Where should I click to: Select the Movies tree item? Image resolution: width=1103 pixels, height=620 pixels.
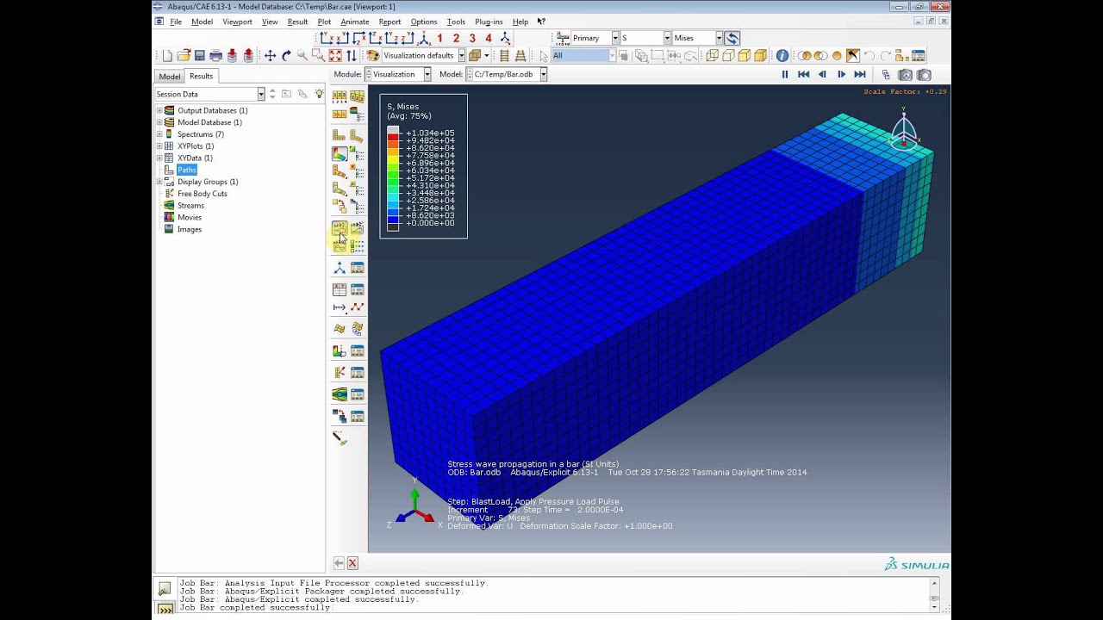click(190, 217)
